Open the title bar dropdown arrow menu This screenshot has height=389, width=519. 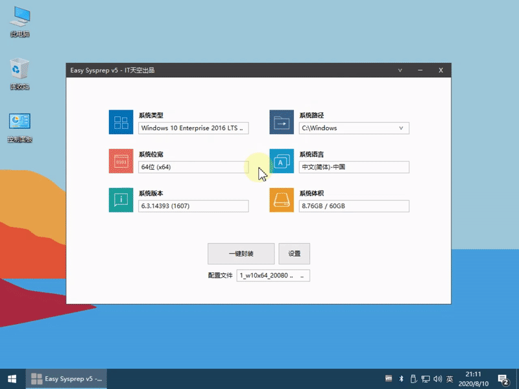pos(400,70)
